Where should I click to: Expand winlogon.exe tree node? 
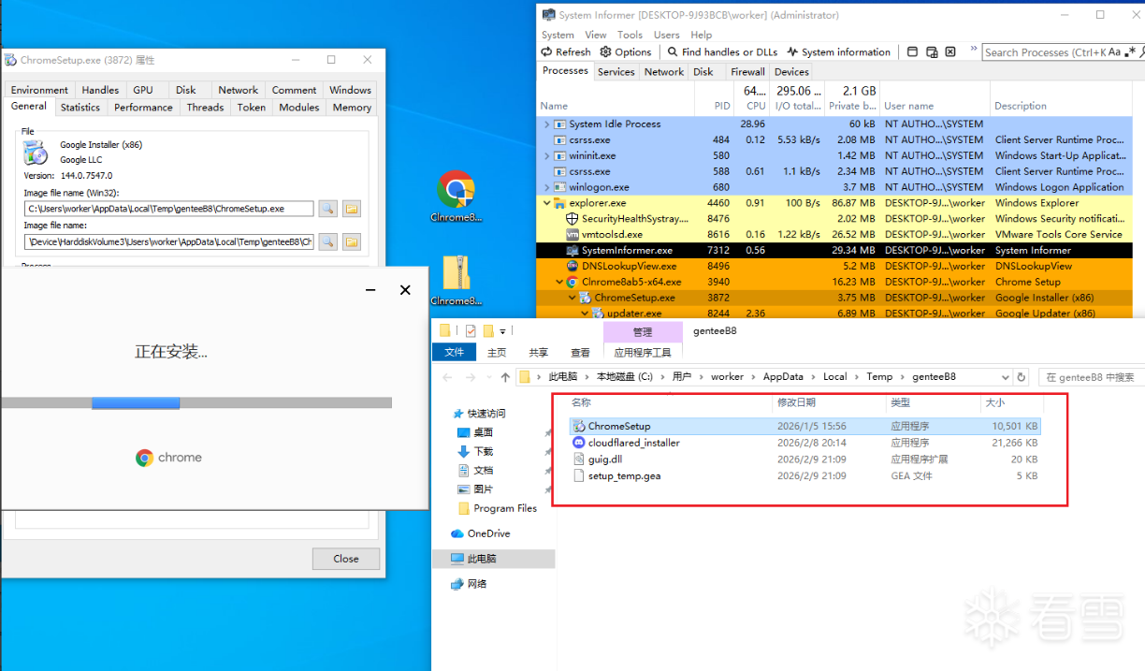pos(547,187)
